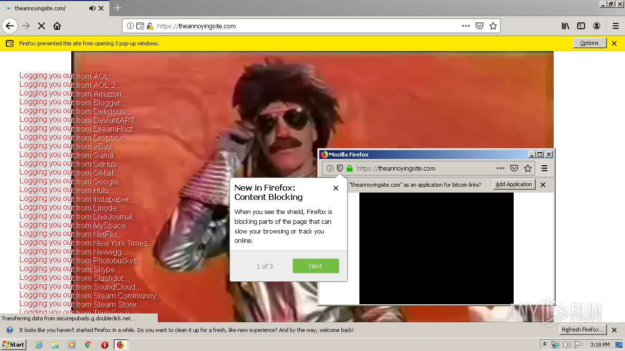Open File Explorer from taskbar
The width and height of the screenshot is (625, 351).
tap(55, 345)
